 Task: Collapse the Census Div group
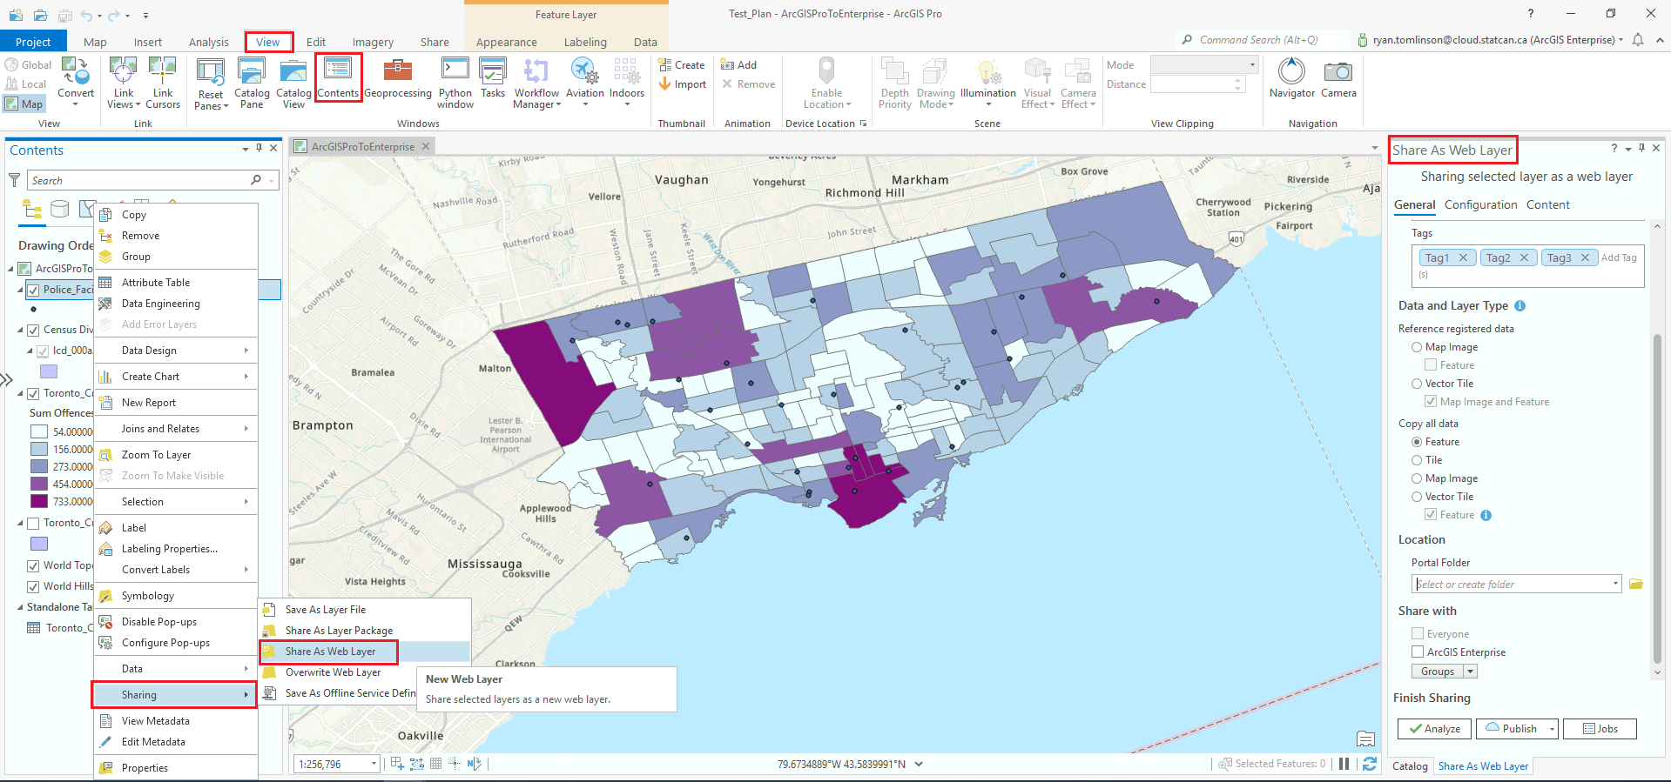pos(21,330)
